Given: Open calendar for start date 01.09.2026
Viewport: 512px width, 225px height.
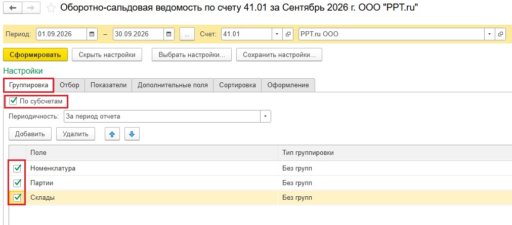Looking at the screenshot, I should click(x=92, y=34).
